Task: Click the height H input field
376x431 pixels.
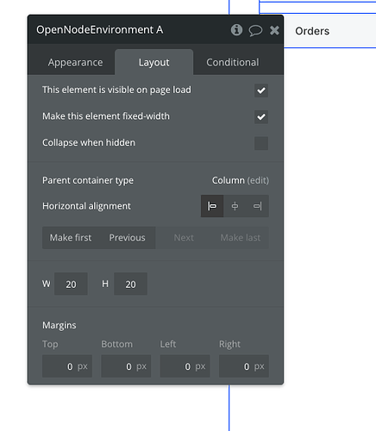Action: (x=130, y=284)
